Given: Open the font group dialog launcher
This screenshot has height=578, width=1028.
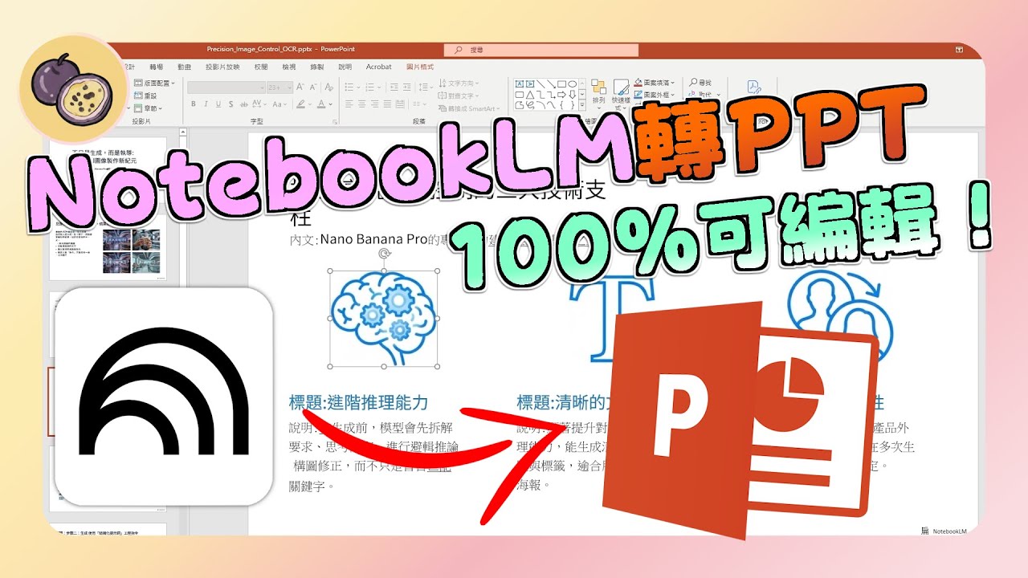Looking at the screenshot, I should pos(335,122).
